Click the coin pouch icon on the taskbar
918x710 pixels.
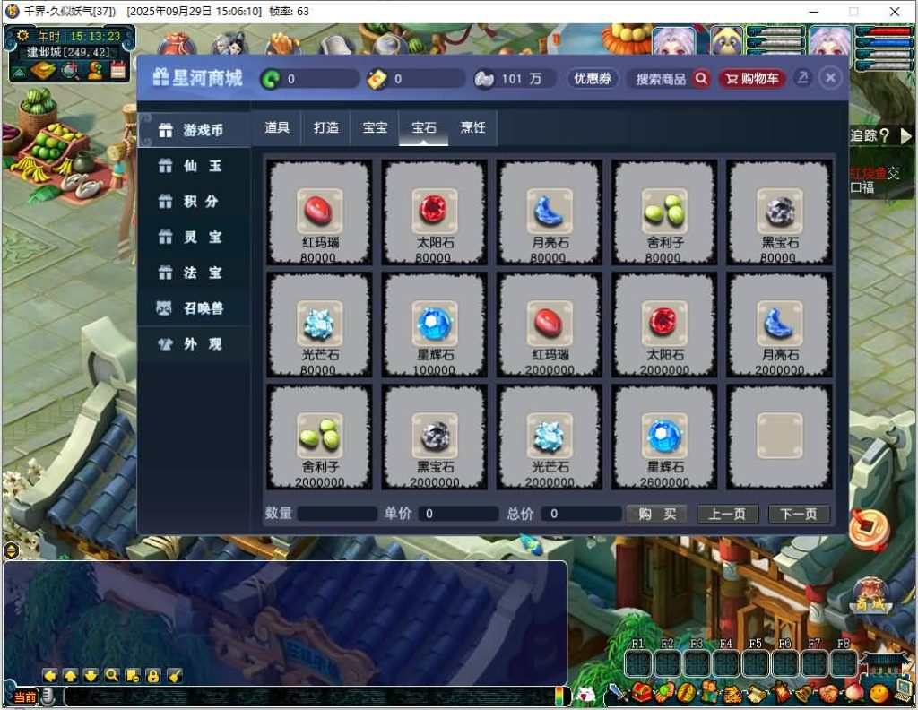coord(664,692)
